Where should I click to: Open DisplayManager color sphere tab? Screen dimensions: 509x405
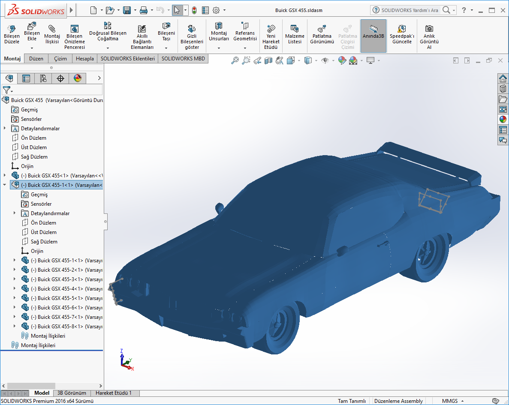[78, 78]
